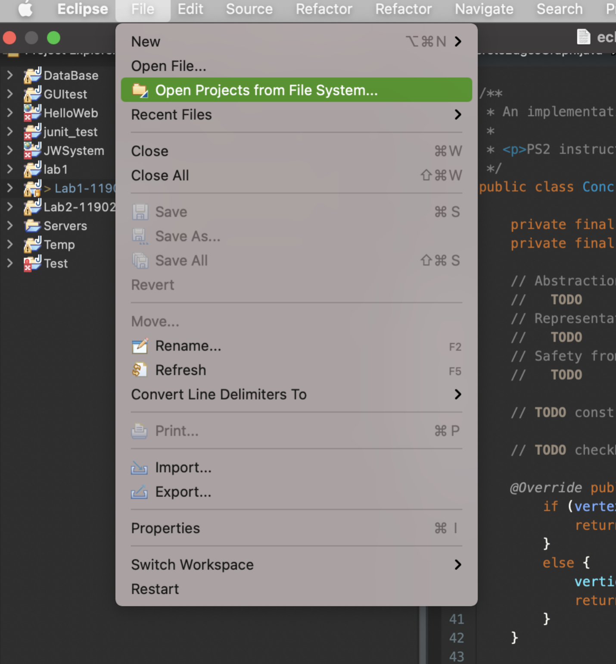
Task: Select the Temp project label
Action: [59, 244]
